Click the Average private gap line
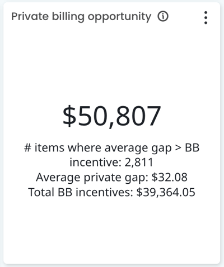The height and width of the screenshot is (267, 224). (111, 177)
